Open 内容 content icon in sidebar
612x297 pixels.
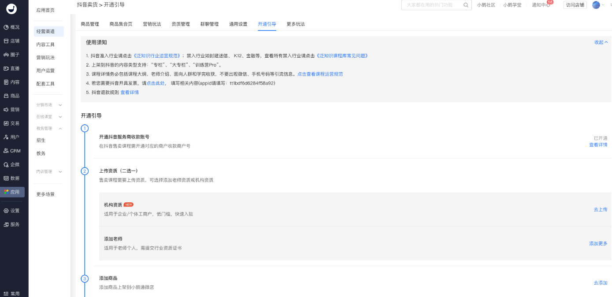[6, 82]
